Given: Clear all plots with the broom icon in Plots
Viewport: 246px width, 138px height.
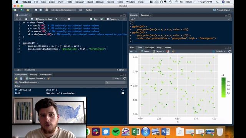Looking at the screenshot, I should (x=173, y=51).
